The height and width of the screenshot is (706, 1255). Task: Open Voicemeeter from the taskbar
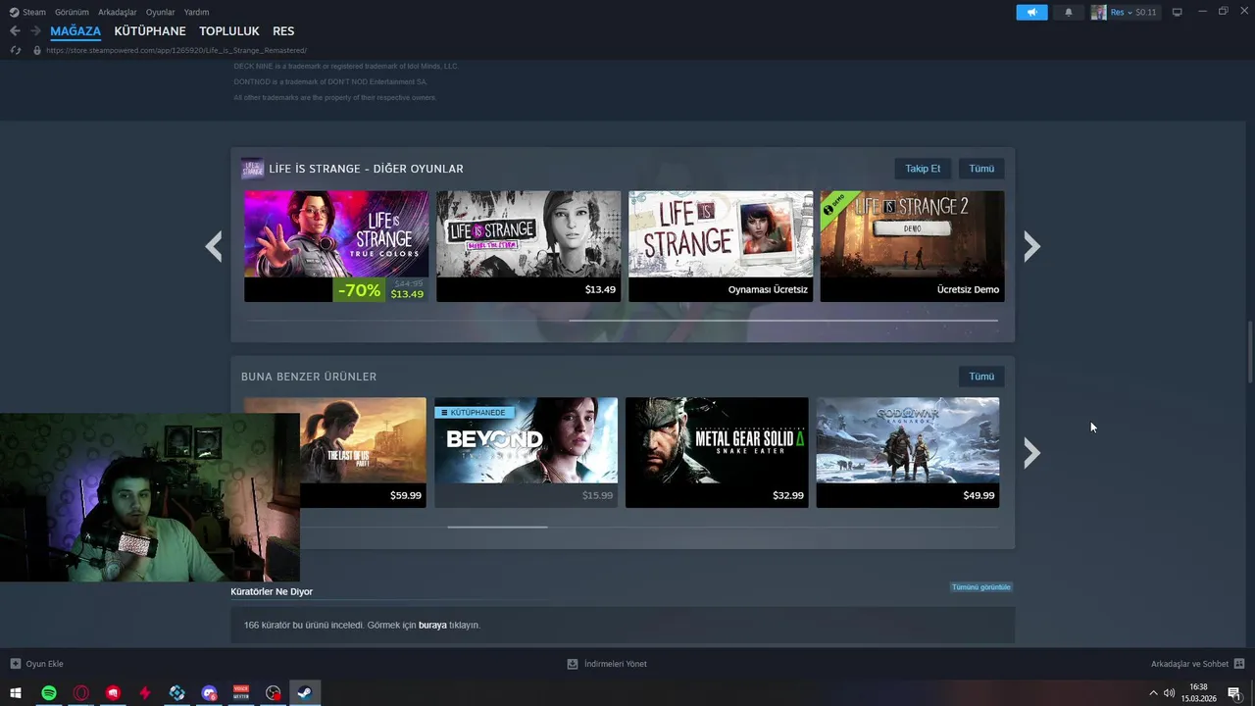tap(241, 693)
